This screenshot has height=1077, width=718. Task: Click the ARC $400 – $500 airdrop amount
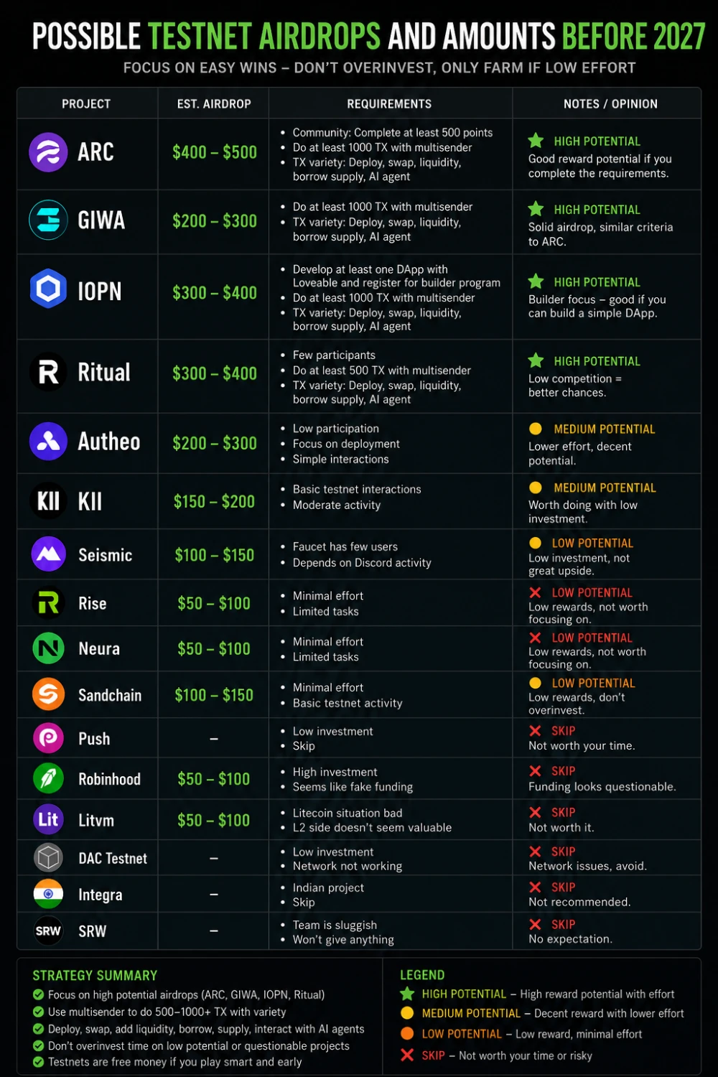(x=215, y=152)
